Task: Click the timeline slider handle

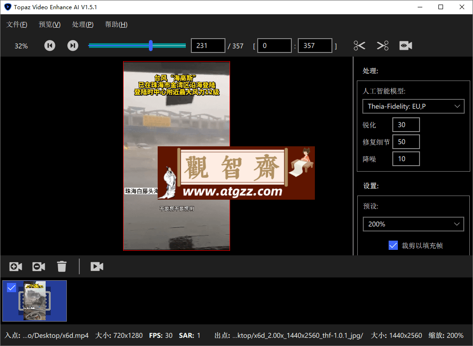Action: [x=151, y=46]
